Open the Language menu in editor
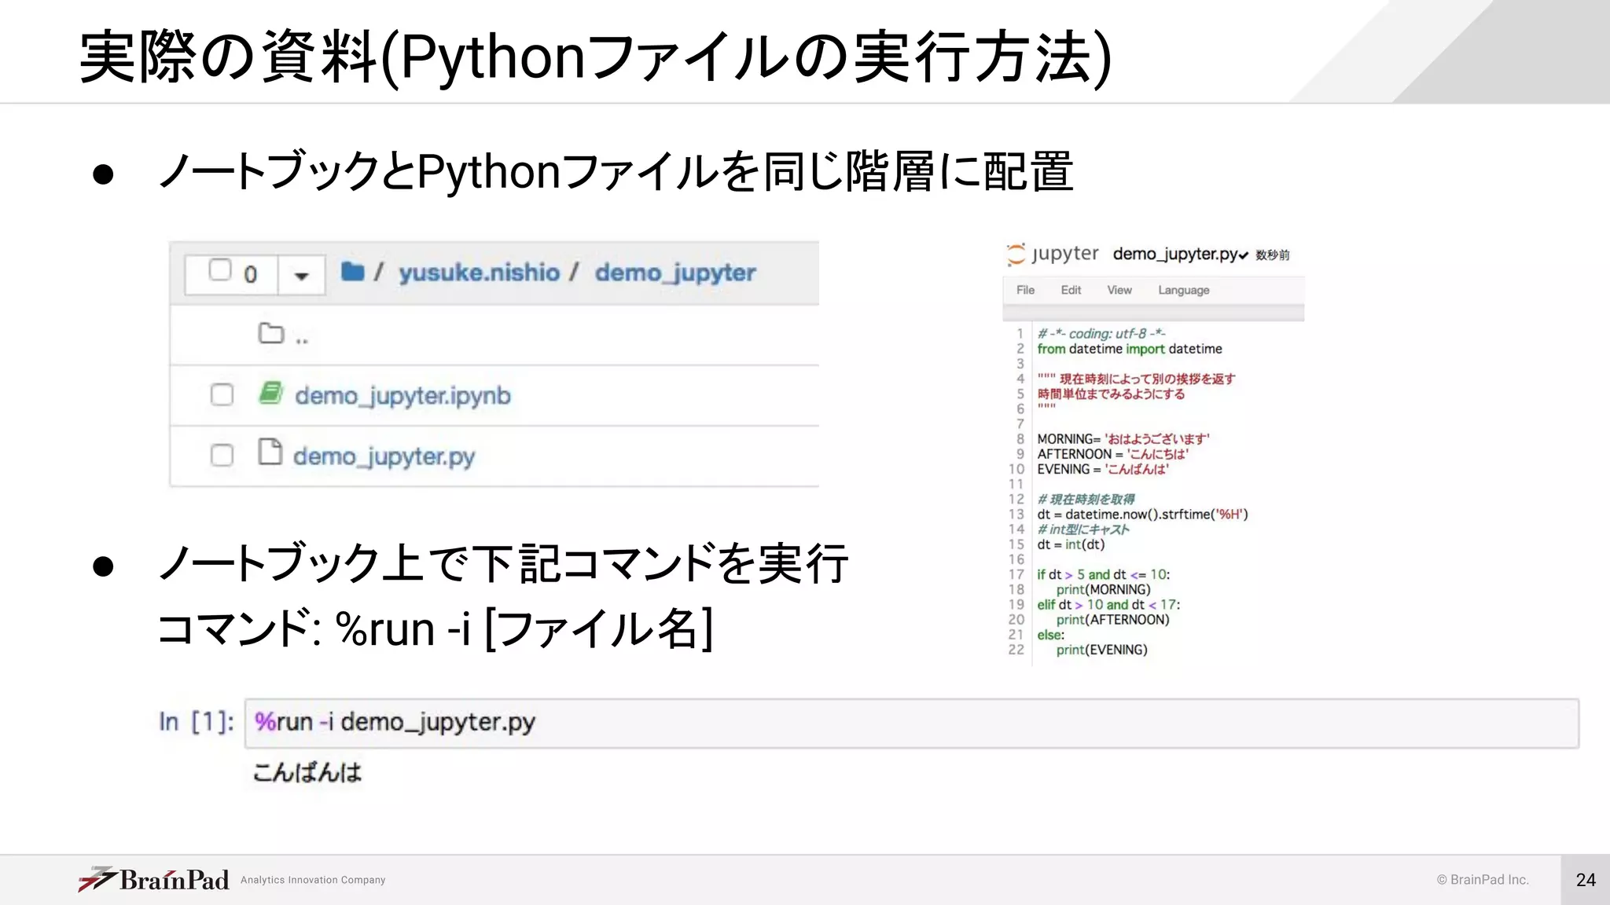Screen dimensions: 1610x905 (x=1184, y=291)
